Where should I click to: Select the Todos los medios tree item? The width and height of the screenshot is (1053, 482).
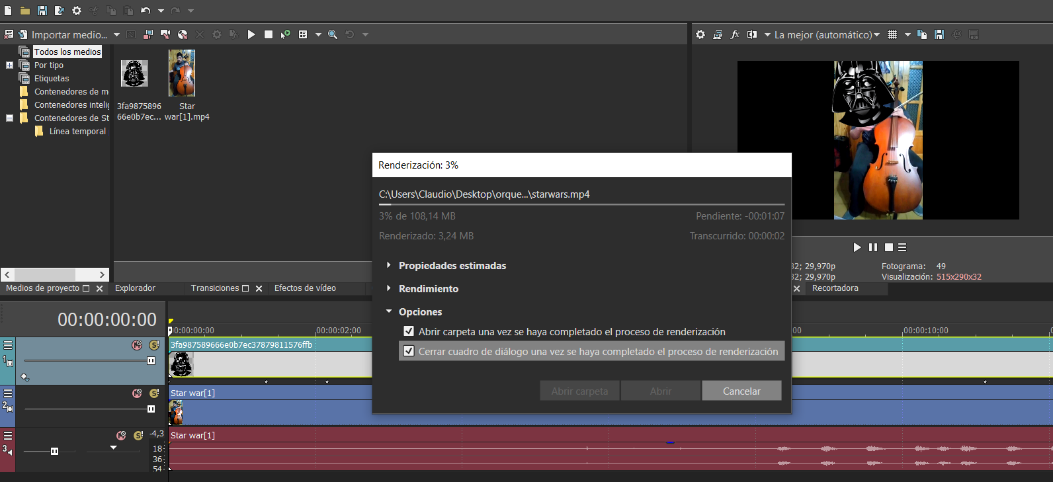pyautogui.click(x=67, y=52)
